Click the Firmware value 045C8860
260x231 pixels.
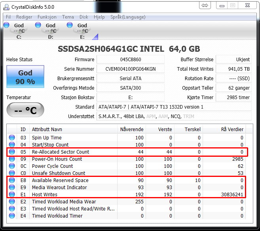pos(131,59)
